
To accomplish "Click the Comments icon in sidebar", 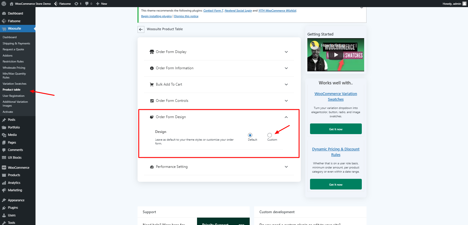I will pyautogui.click(x=4, y=150).
